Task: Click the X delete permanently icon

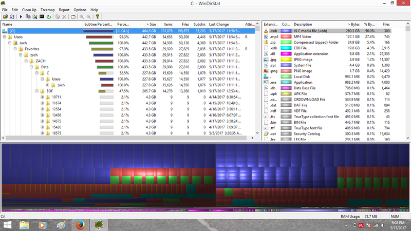Action: click(x=64, y=17)
